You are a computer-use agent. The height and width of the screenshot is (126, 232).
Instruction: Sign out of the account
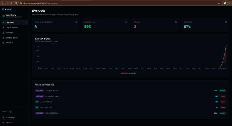pos(14,123)
